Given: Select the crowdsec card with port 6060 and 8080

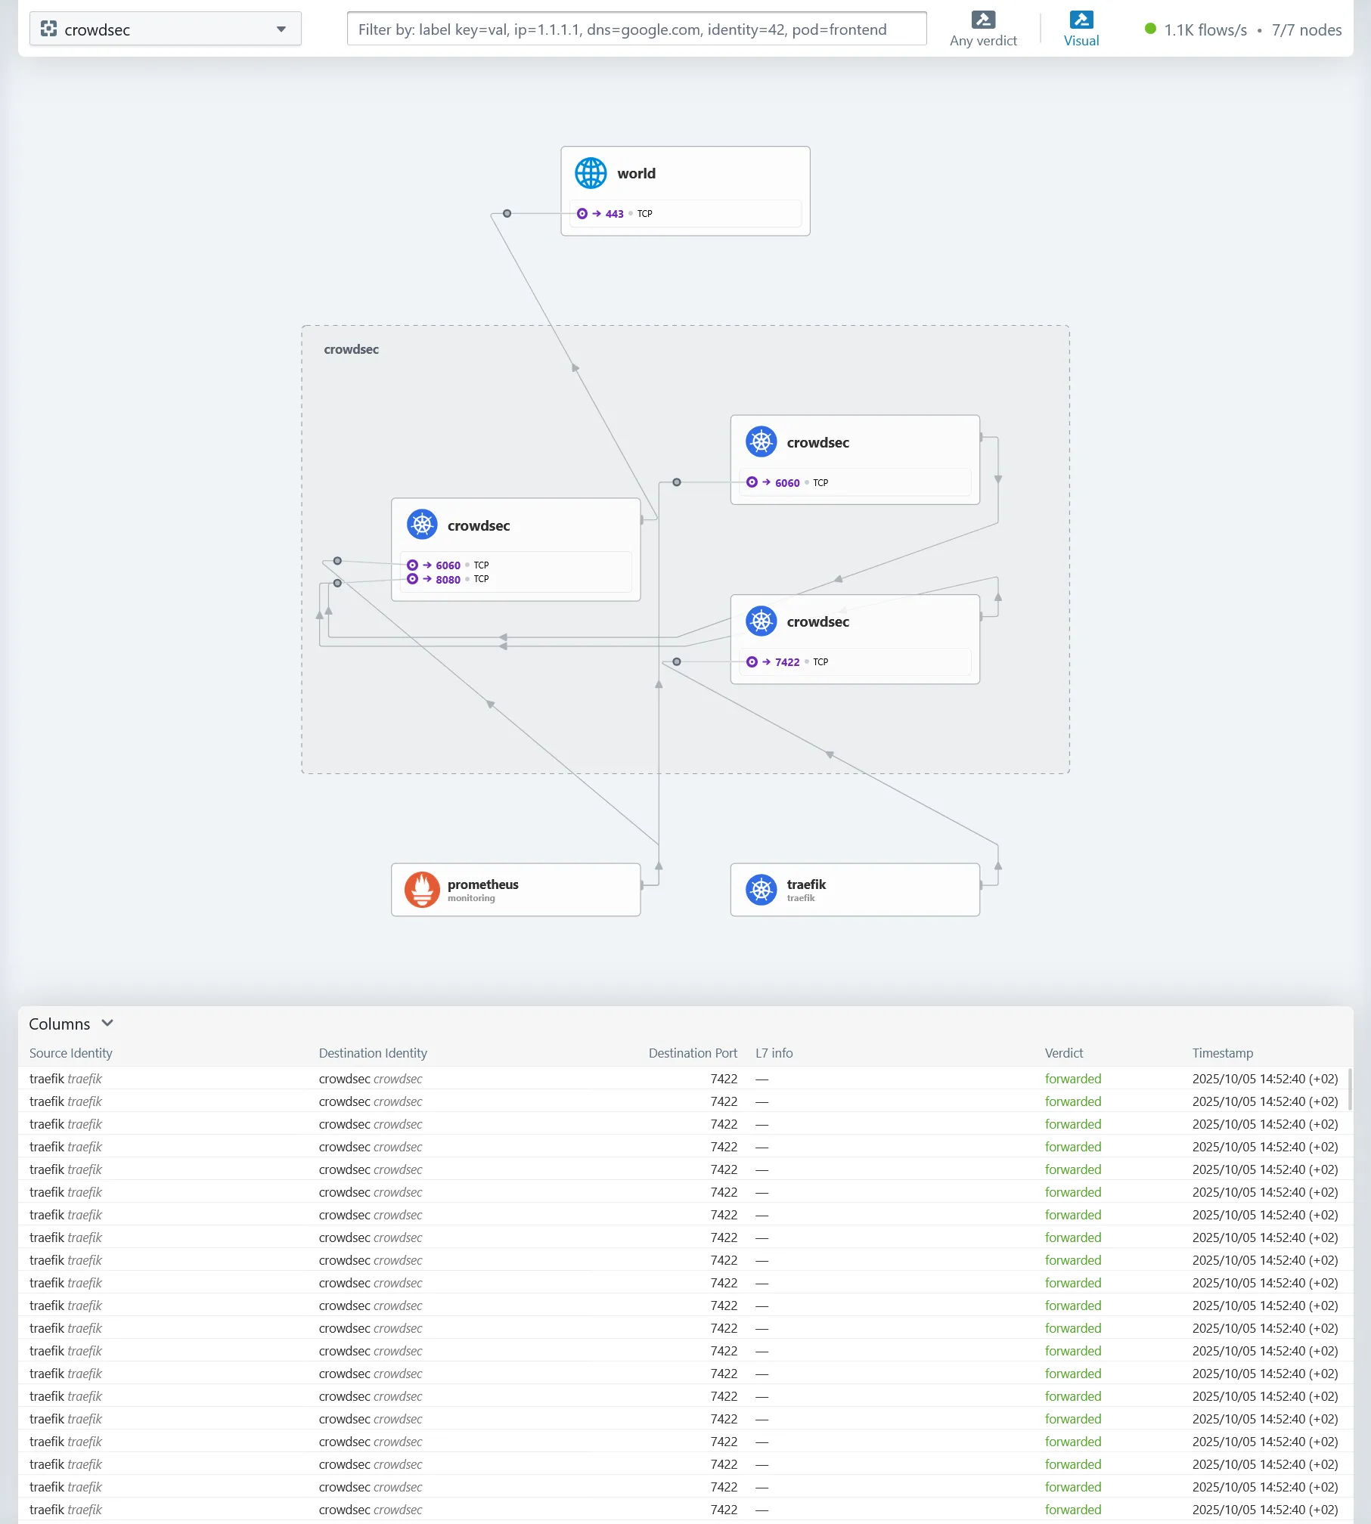Looking at the screenshot, I should click(x=515, y=526).
